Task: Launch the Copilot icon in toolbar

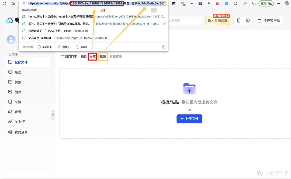Action: tap(287, 3)
